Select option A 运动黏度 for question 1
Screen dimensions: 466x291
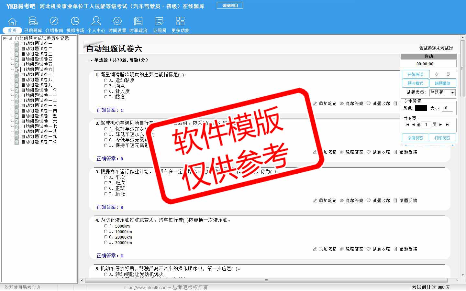106,80
